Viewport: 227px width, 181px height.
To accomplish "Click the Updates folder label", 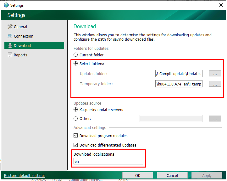I will click(93, 74).
